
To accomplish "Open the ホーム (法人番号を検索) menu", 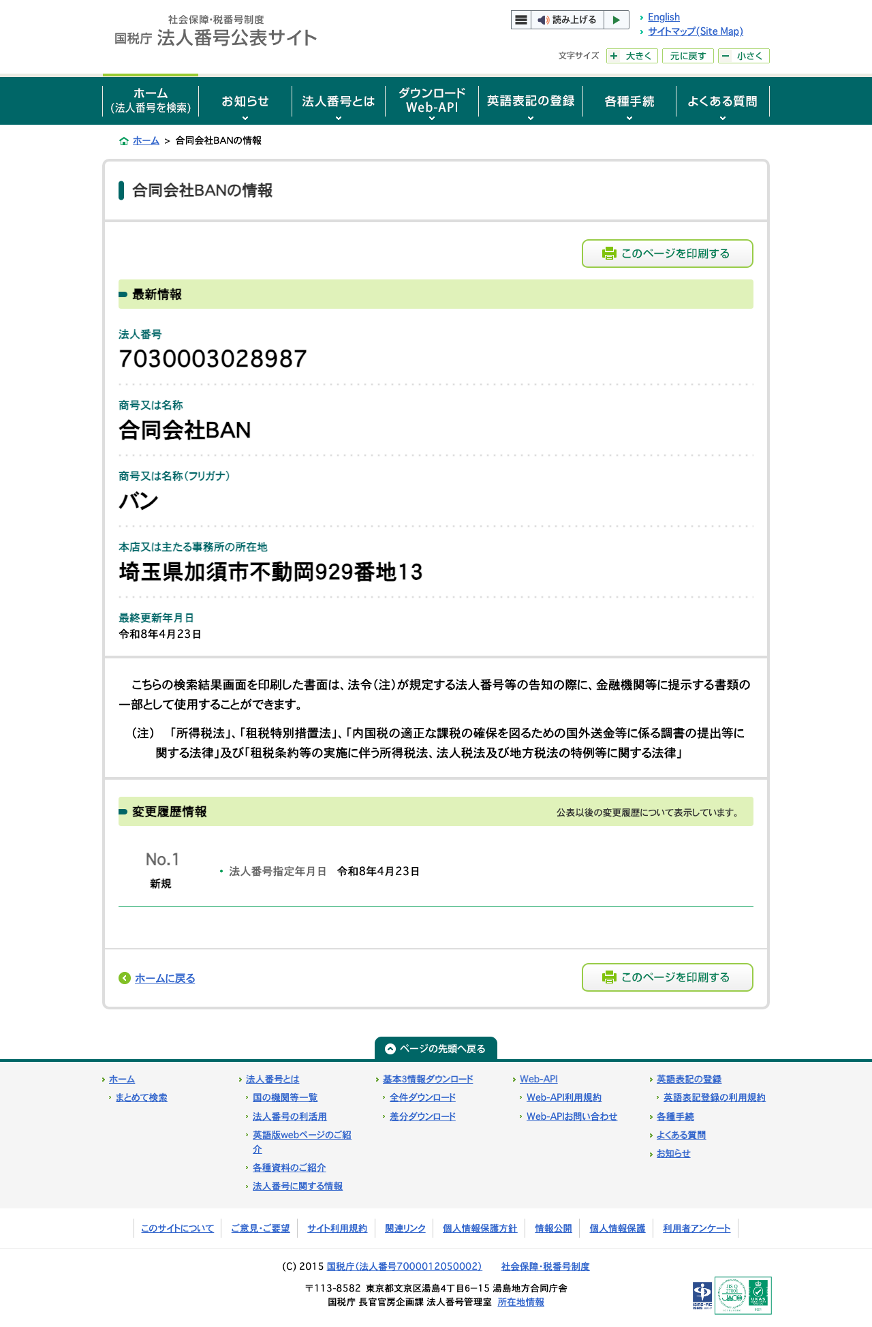I will 151,101.
